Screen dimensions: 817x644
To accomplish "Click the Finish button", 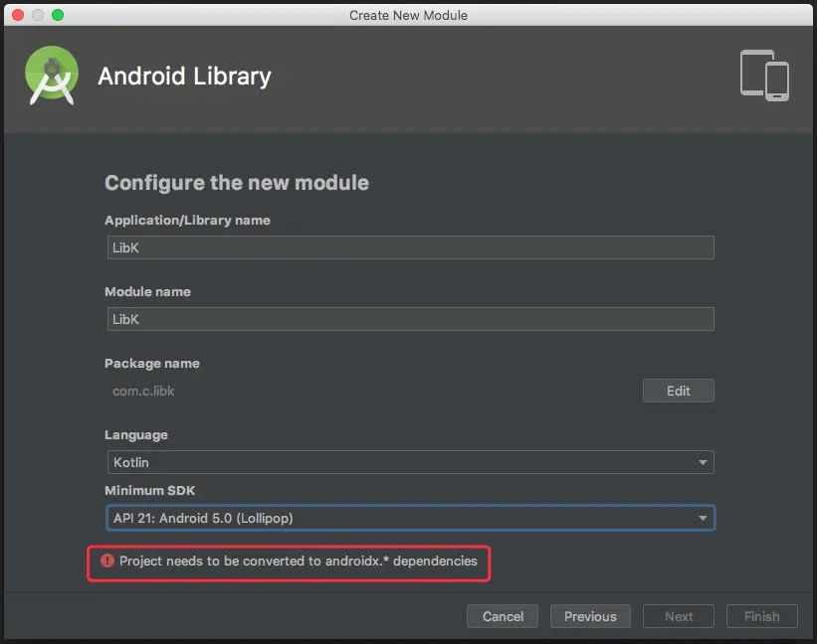I will (761, 616).
